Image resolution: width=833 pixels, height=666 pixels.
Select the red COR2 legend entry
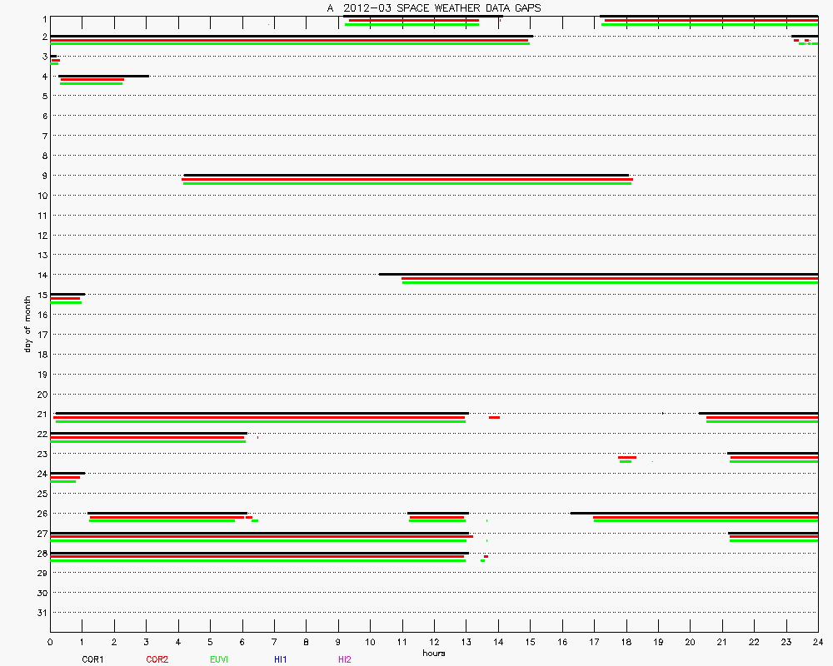157,659
